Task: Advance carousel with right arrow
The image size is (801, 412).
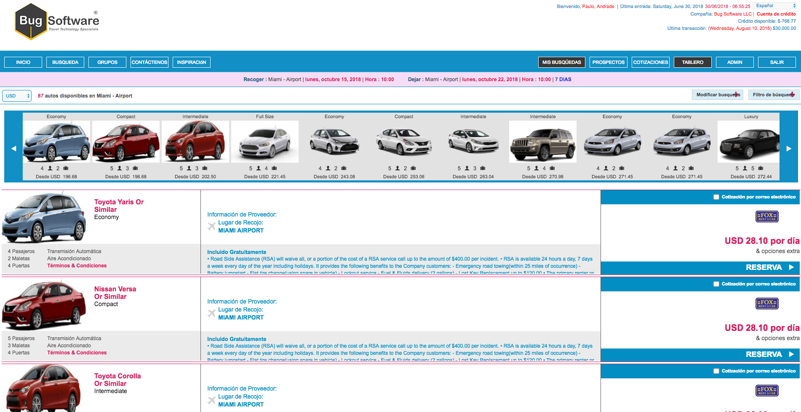Action: pyautogui.click(x=789, y=148)
